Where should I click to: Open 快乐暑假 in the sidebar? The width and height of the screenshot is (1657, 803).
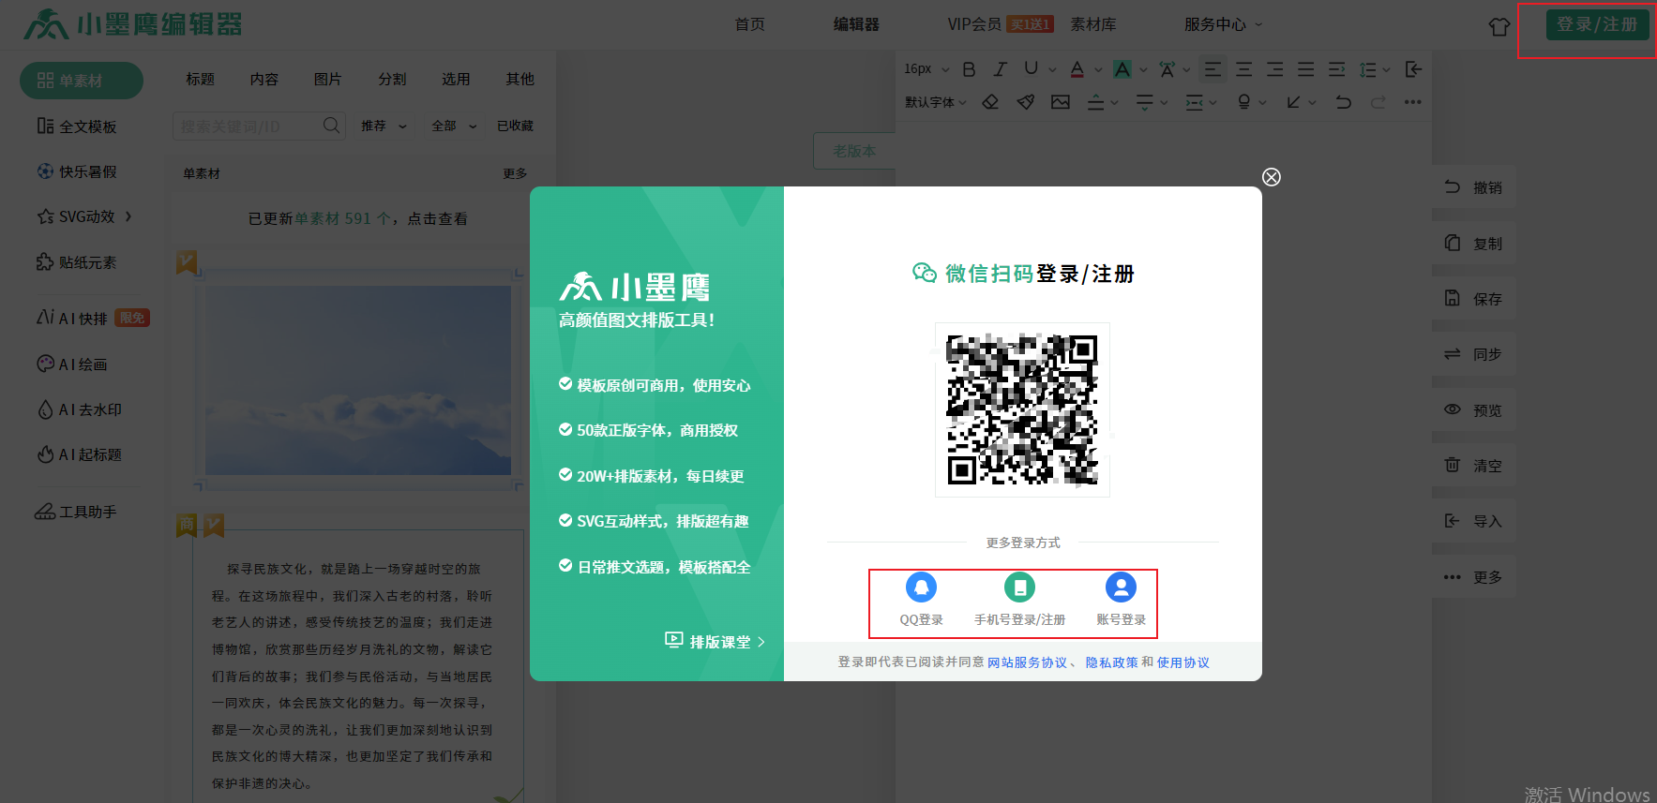pyautogui.click(x=77, y=171)
